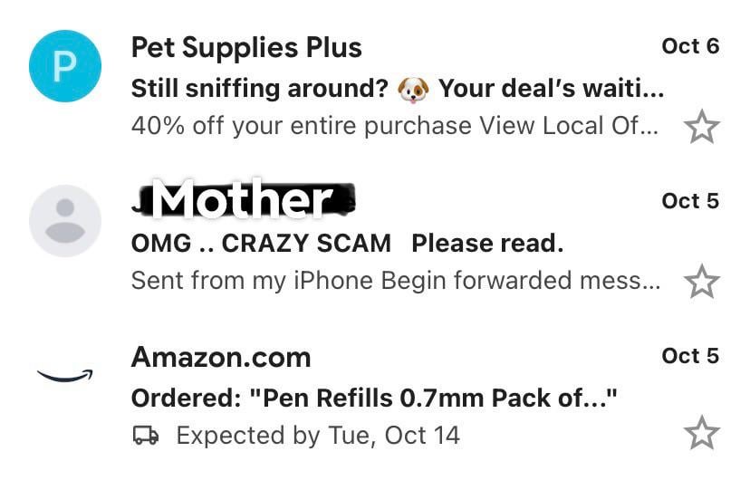Click "Expected by Tue, Oct 14" delivery text
Image resolution: width=750 pixels, height=490 pixels.
click(318, 436)
